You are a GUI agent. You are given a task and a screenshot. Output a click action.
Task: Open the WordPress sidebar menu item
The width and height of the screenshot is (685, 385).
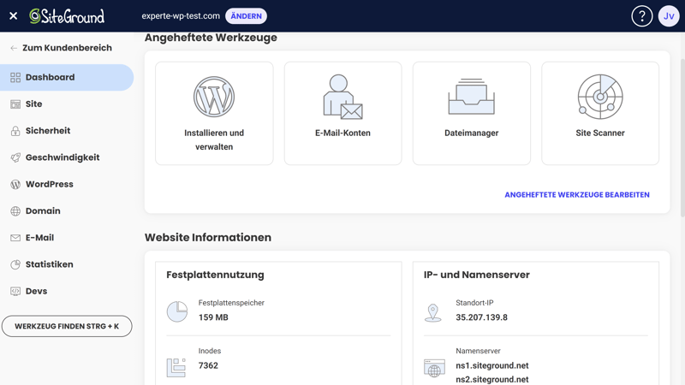[49, 184]
